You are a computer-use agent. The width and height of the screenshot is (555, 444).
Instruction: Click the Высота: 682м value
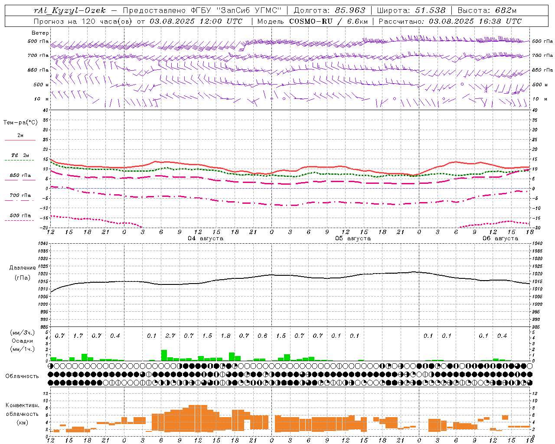487,10
